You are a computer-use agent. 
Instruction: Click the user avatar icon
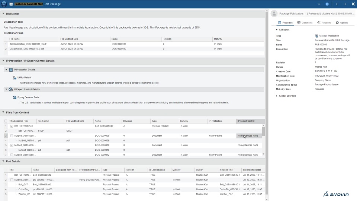[x=274, y=13]
